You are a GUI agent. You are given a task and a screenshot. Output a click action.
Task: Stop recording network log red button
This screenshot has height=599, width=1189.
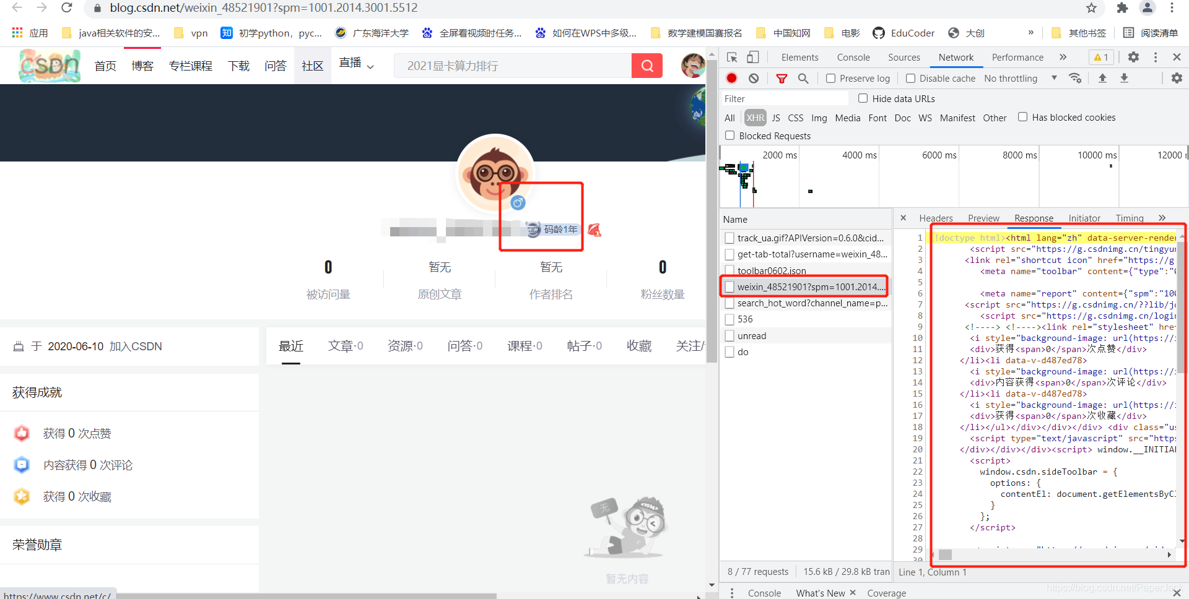pos(732,78)
